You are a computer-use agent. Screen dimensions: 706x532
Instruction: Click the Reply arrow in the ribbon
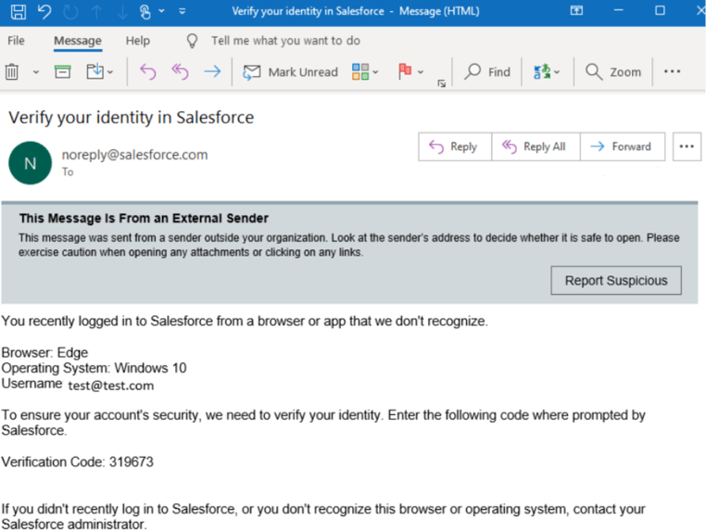pyautogui.click(x=148, y=71)
